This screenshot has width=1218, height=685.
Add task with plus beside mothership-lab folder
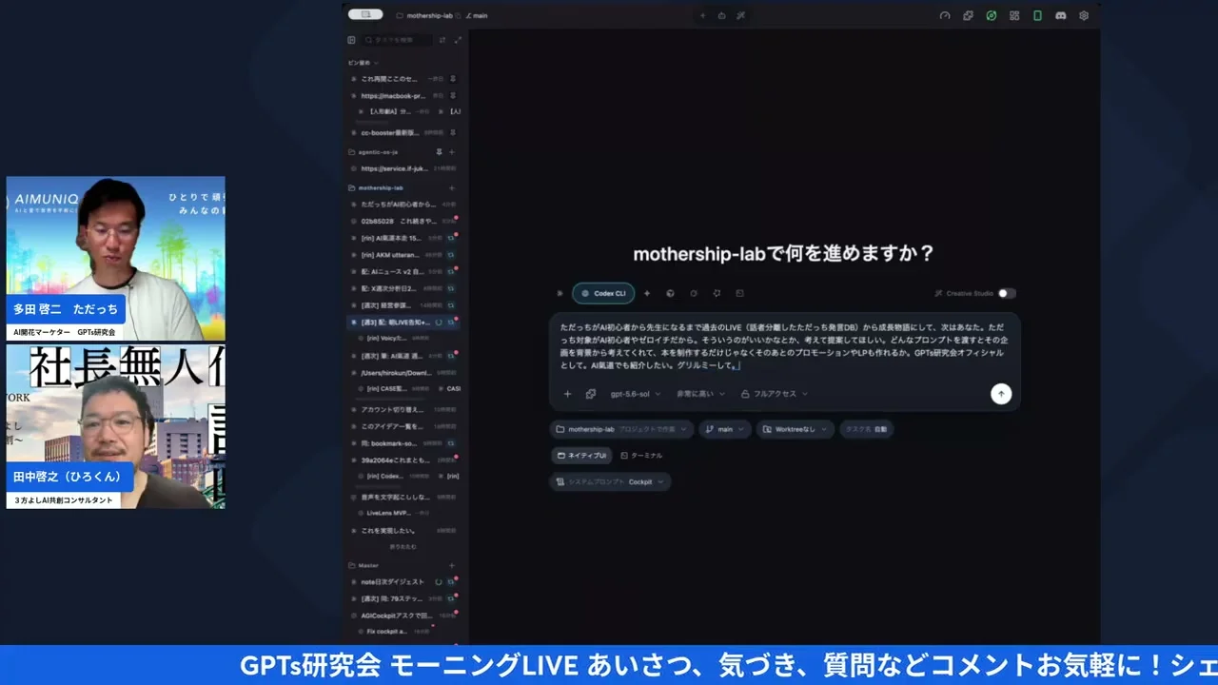(x=452, y=187)
